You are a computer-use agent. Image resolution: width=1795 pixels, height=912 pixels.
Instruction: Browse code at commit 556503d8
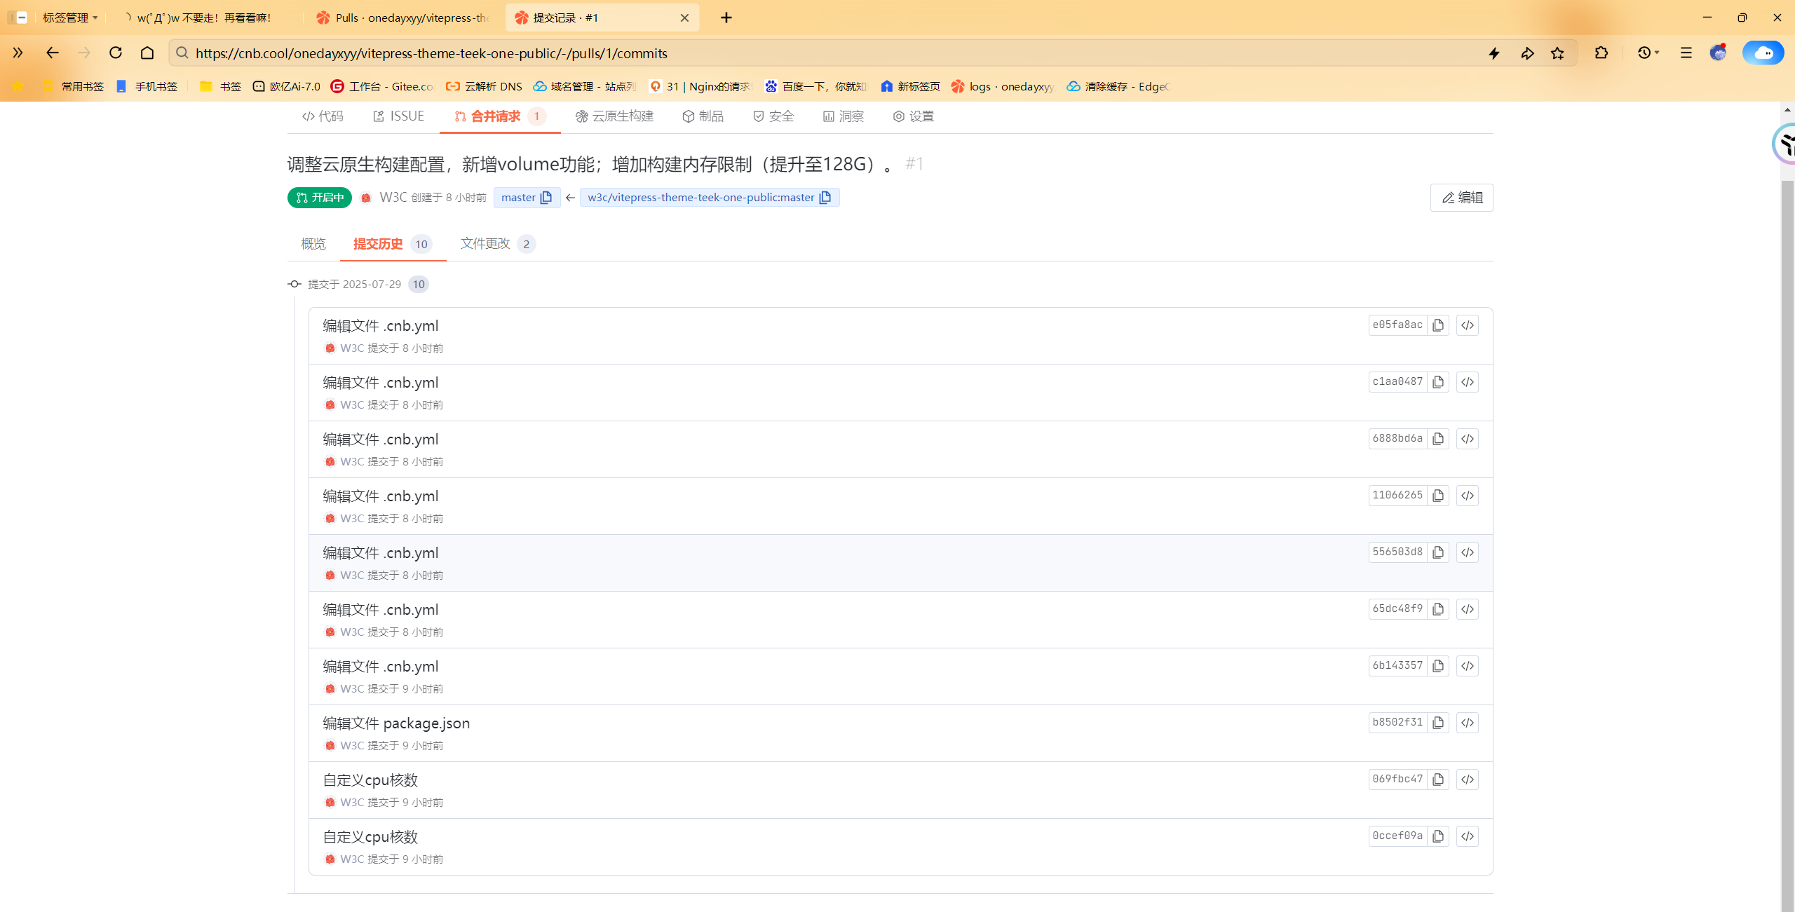(x=1468, y=552)
